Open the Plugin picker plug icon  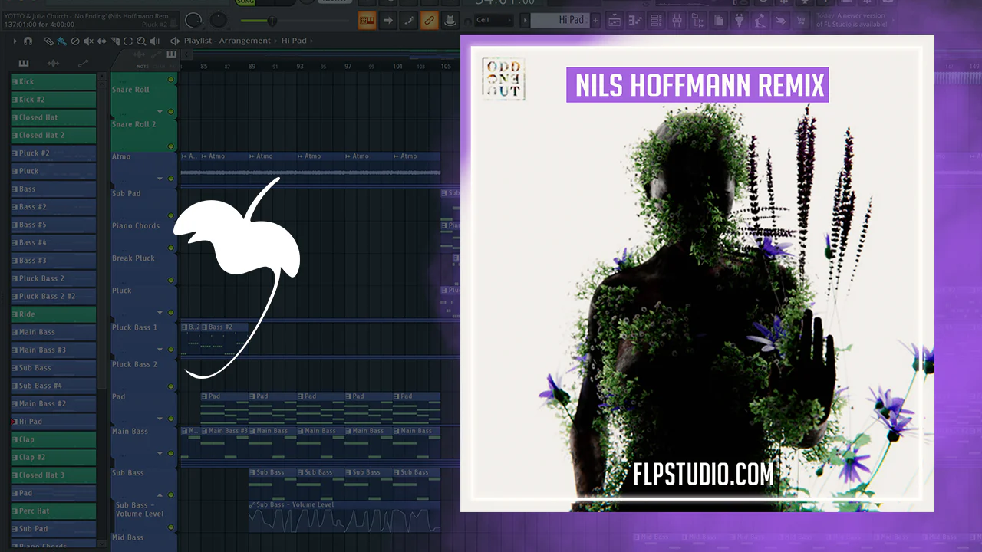click(740, 20)
